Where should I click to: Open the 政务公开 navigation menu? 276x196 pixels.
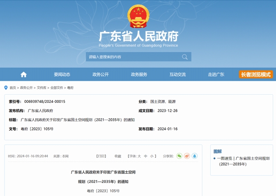(x=100, y=75)
